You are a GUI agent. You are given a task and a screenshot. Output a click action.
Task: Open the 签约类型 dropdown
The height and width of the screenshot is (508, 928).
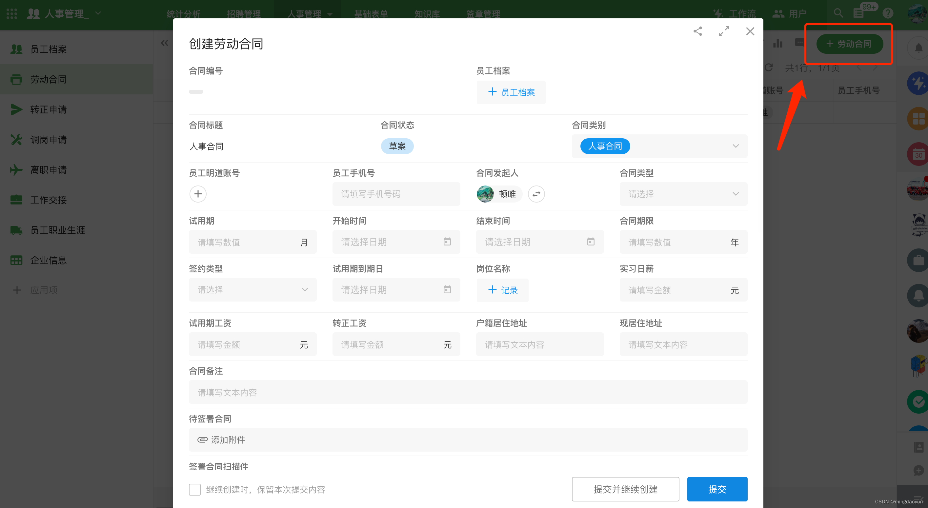tap(252, 289)
